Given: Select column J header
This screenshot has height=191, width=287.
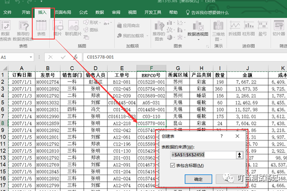Looking at the screenshot, I should click(x=248, y=68).
